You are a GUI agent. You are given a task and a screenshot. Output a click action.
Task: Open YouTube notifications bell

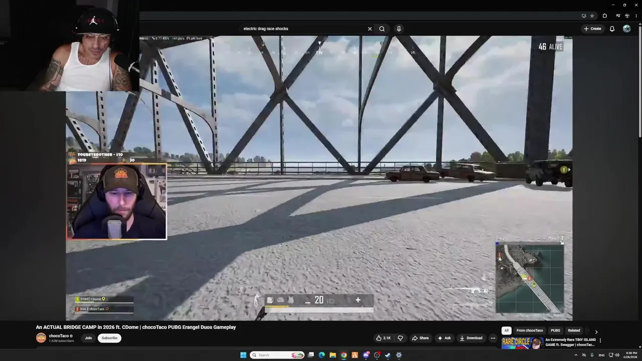tap(612, 29)
